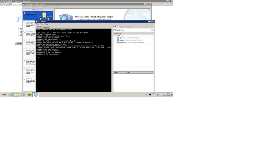Click the MySQL Migration Toolkit taskbar icon

click(36, 95)
